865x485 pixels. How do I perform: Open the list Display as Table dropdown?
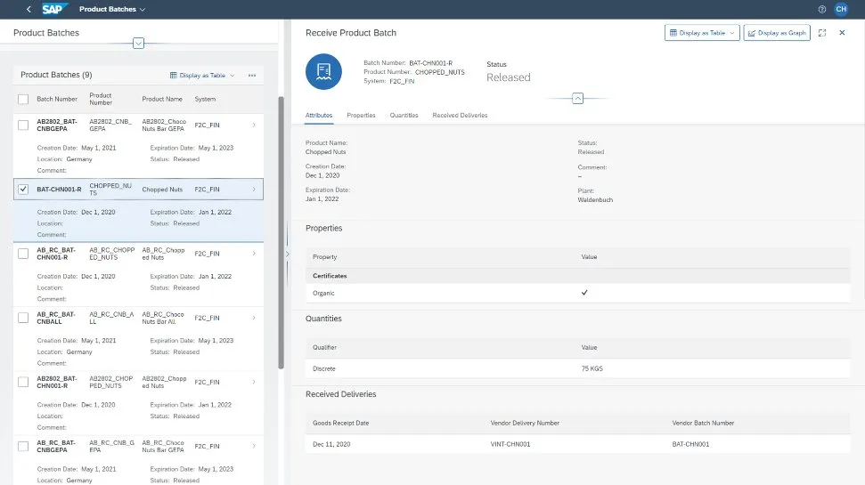pyautogui.click(x=202, y=76)
